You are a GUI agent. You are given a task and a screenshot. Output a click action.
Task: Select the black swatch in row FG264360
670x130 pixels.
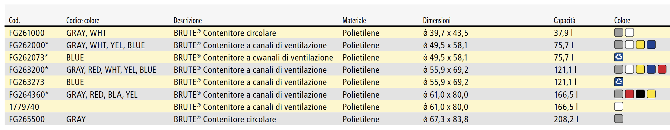point(640,94)
